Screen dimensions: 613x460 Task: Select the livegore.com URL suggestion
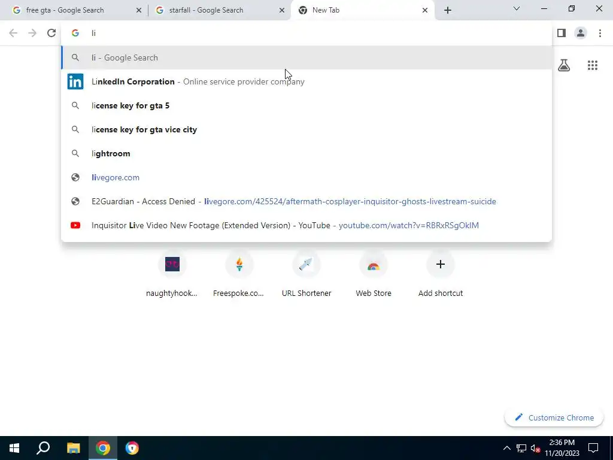(x=306, y=177)
